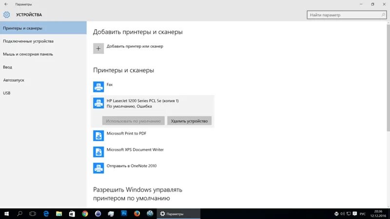Click the volume speaker icon in tray

pyautogui.click(x=343, y=214)
